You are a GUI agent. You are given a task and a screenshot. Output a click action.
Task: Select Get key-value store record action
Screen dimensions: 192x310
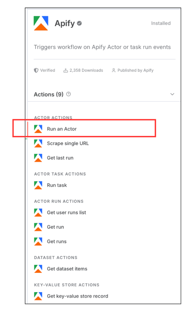tap(77, 296)
